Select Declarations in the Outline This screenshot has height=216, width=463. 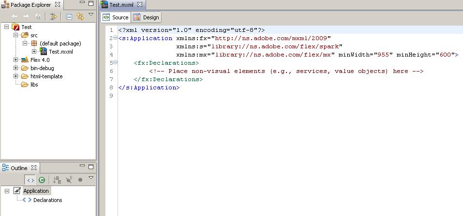pos(48,200)
